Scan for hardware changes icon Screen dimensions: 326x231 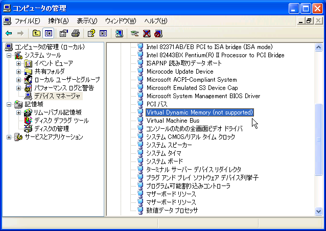click(x=119, y=33)
